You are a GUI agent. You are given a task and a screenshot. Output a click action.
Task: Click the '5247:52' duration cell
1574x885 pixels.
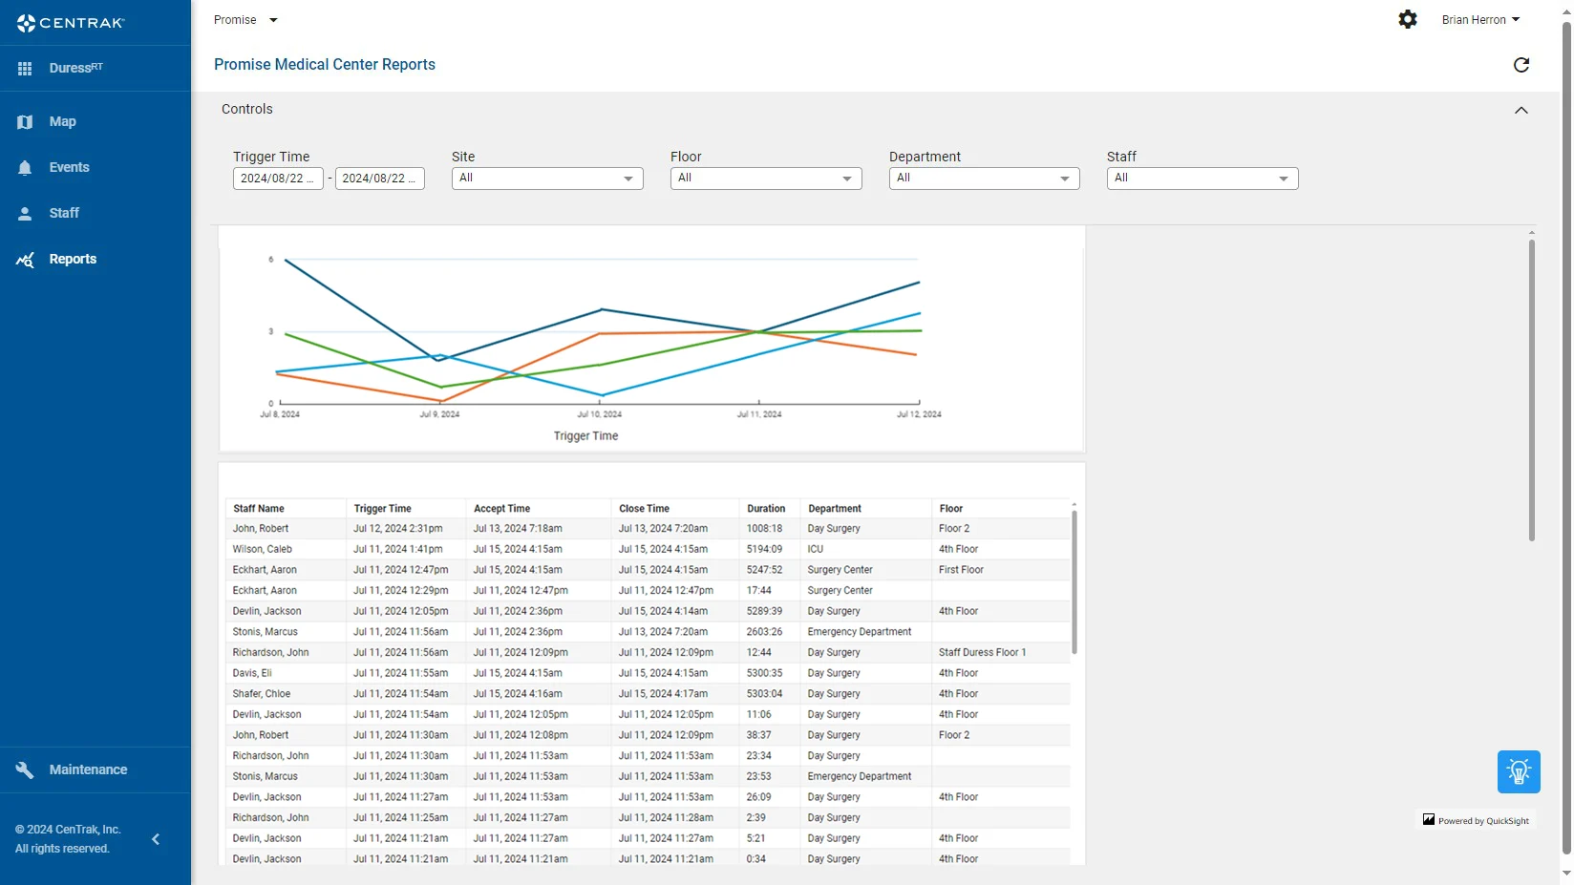pyautogui.click(x=764, y=570)
